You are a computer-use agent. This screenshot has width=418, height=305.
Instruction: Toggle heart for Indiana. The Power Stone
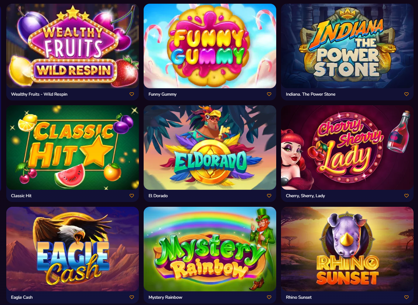coord(406,94)
